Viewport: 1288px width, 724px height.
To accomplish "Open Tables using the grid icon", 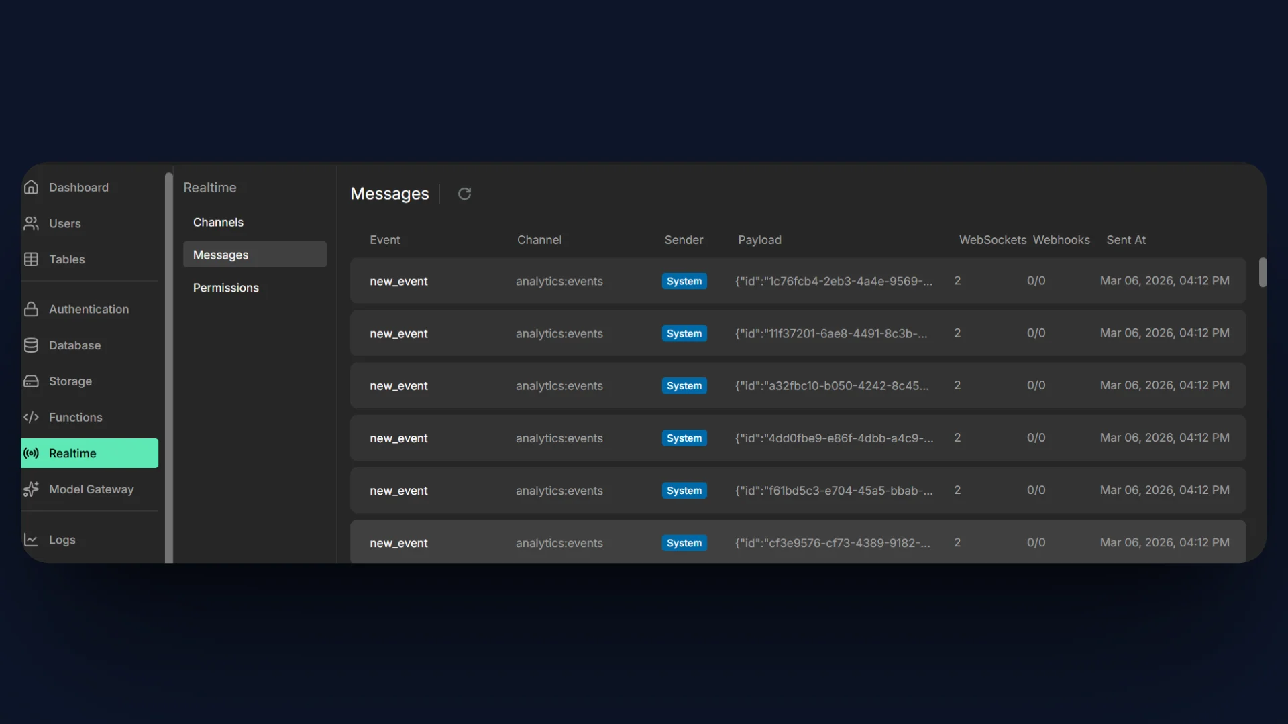I will 31,259.
